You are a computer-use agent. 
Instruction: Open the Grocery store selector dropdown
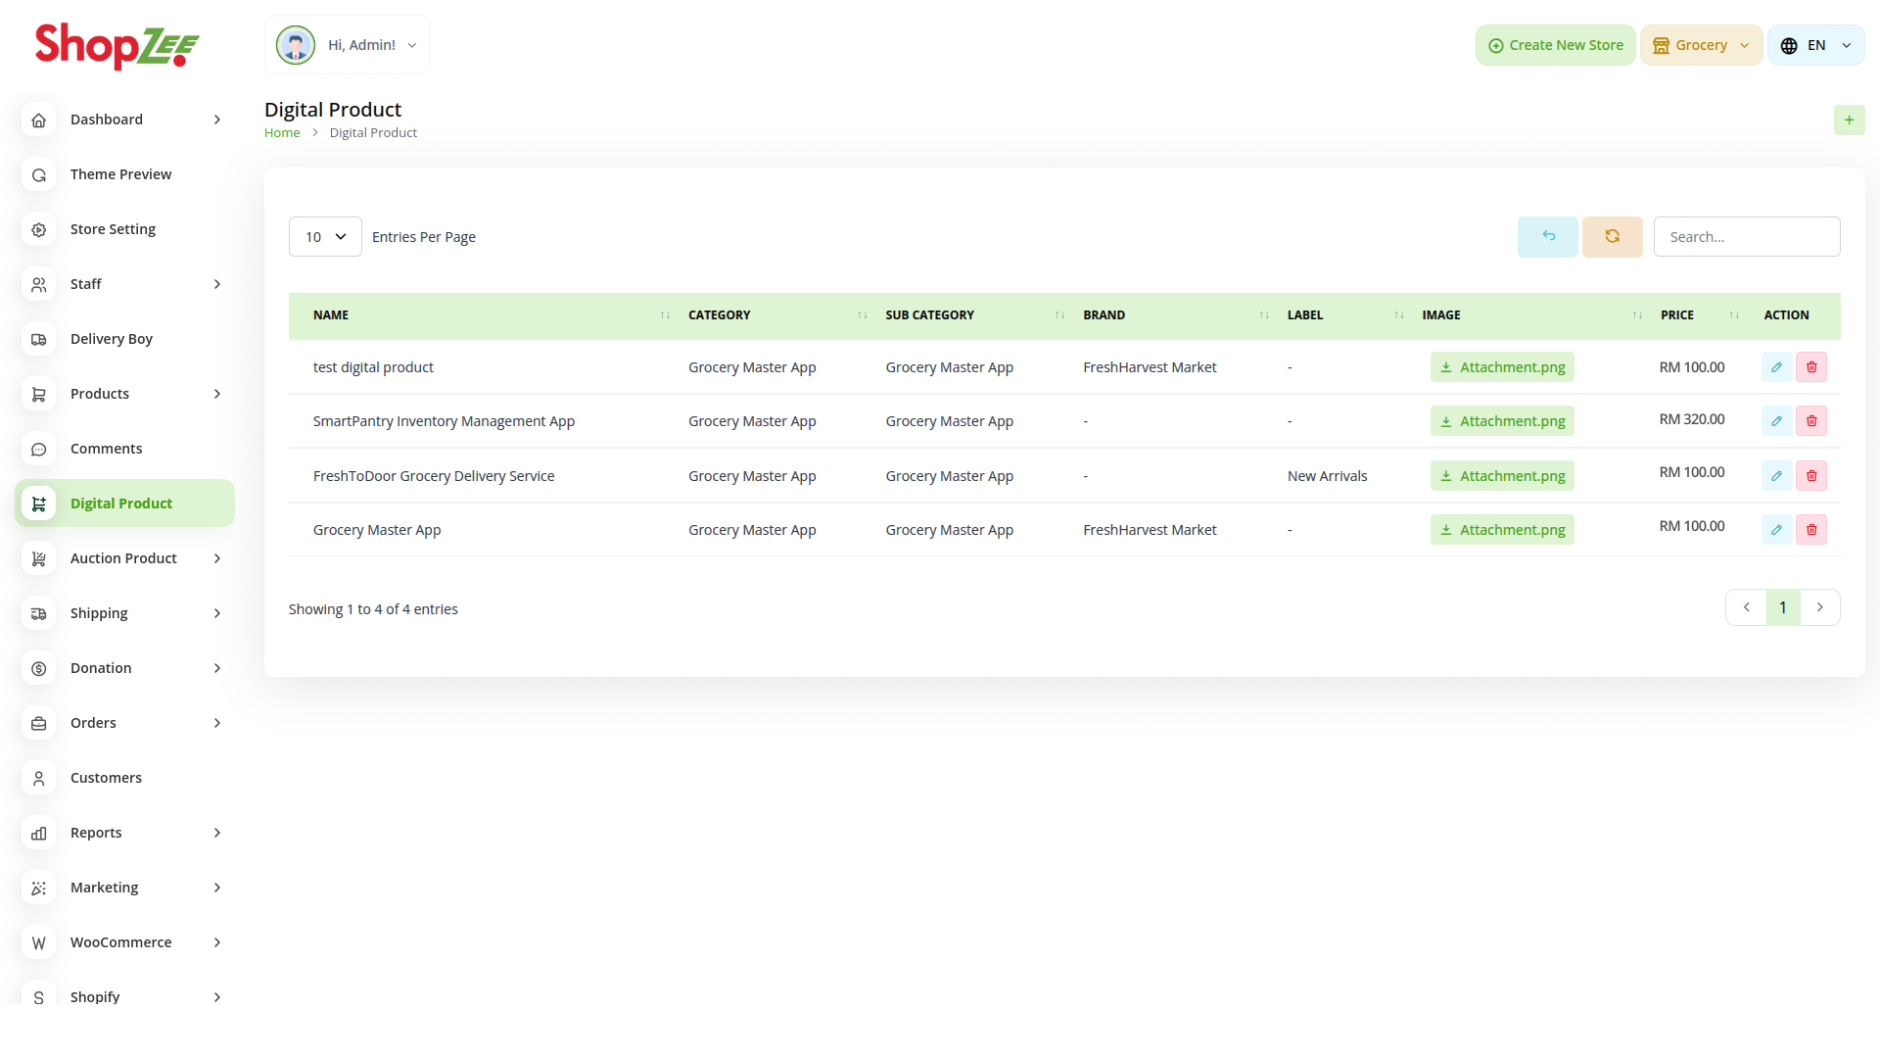pyautogui.click(x=1701, y=45)
